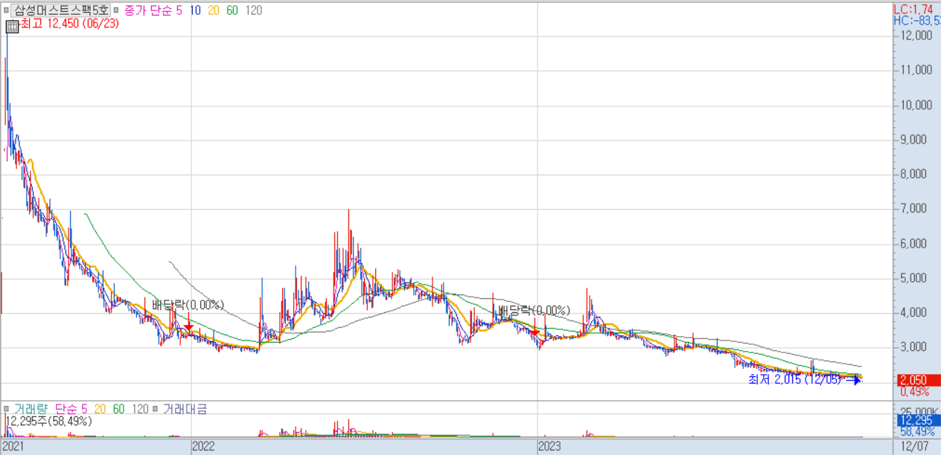The image size is (941, 455).
Task: Click the small square before 종가 단순
Action: click(x=117, y=11)
